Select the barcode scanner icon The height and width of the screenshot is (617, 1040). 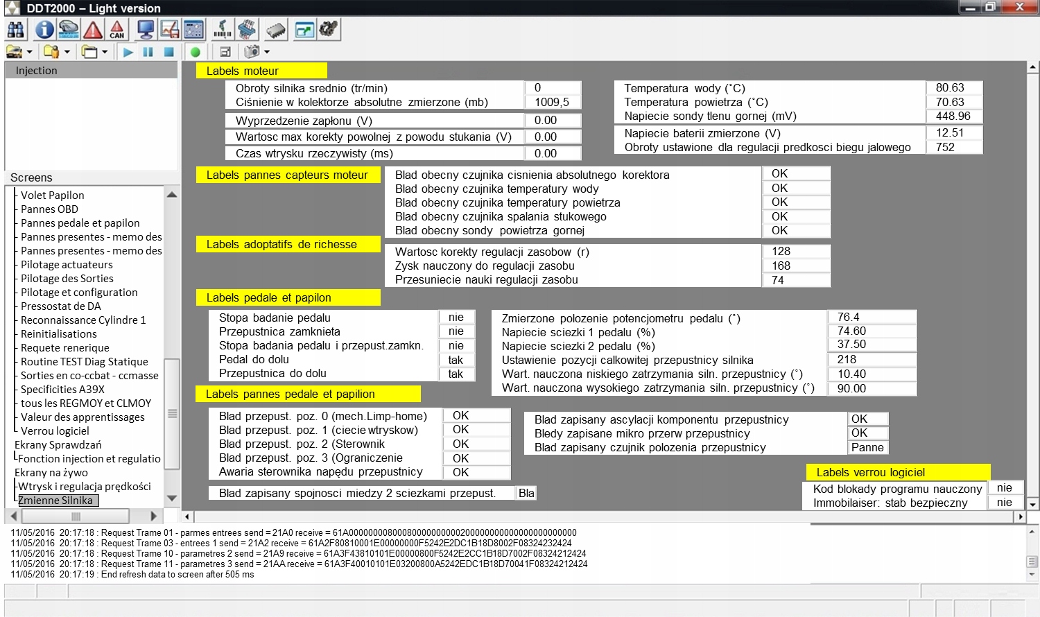pyautogui.click(x=223, y=30)
